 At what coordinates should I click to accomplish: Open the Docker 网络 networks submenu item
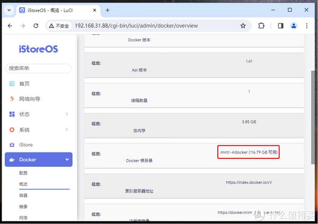(23, 218)
